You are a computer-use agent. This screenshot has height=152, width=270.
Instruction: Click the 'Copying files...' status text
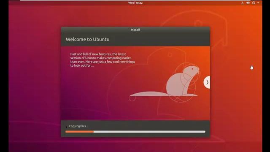pos(78,126)
